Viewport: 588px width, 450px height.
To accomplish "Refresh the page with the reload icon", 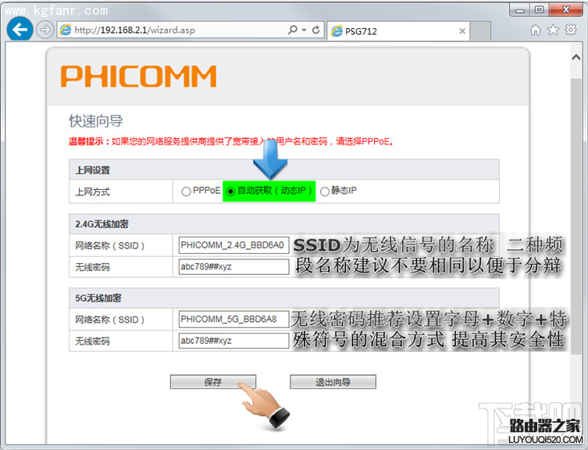I will coord(316,30).
